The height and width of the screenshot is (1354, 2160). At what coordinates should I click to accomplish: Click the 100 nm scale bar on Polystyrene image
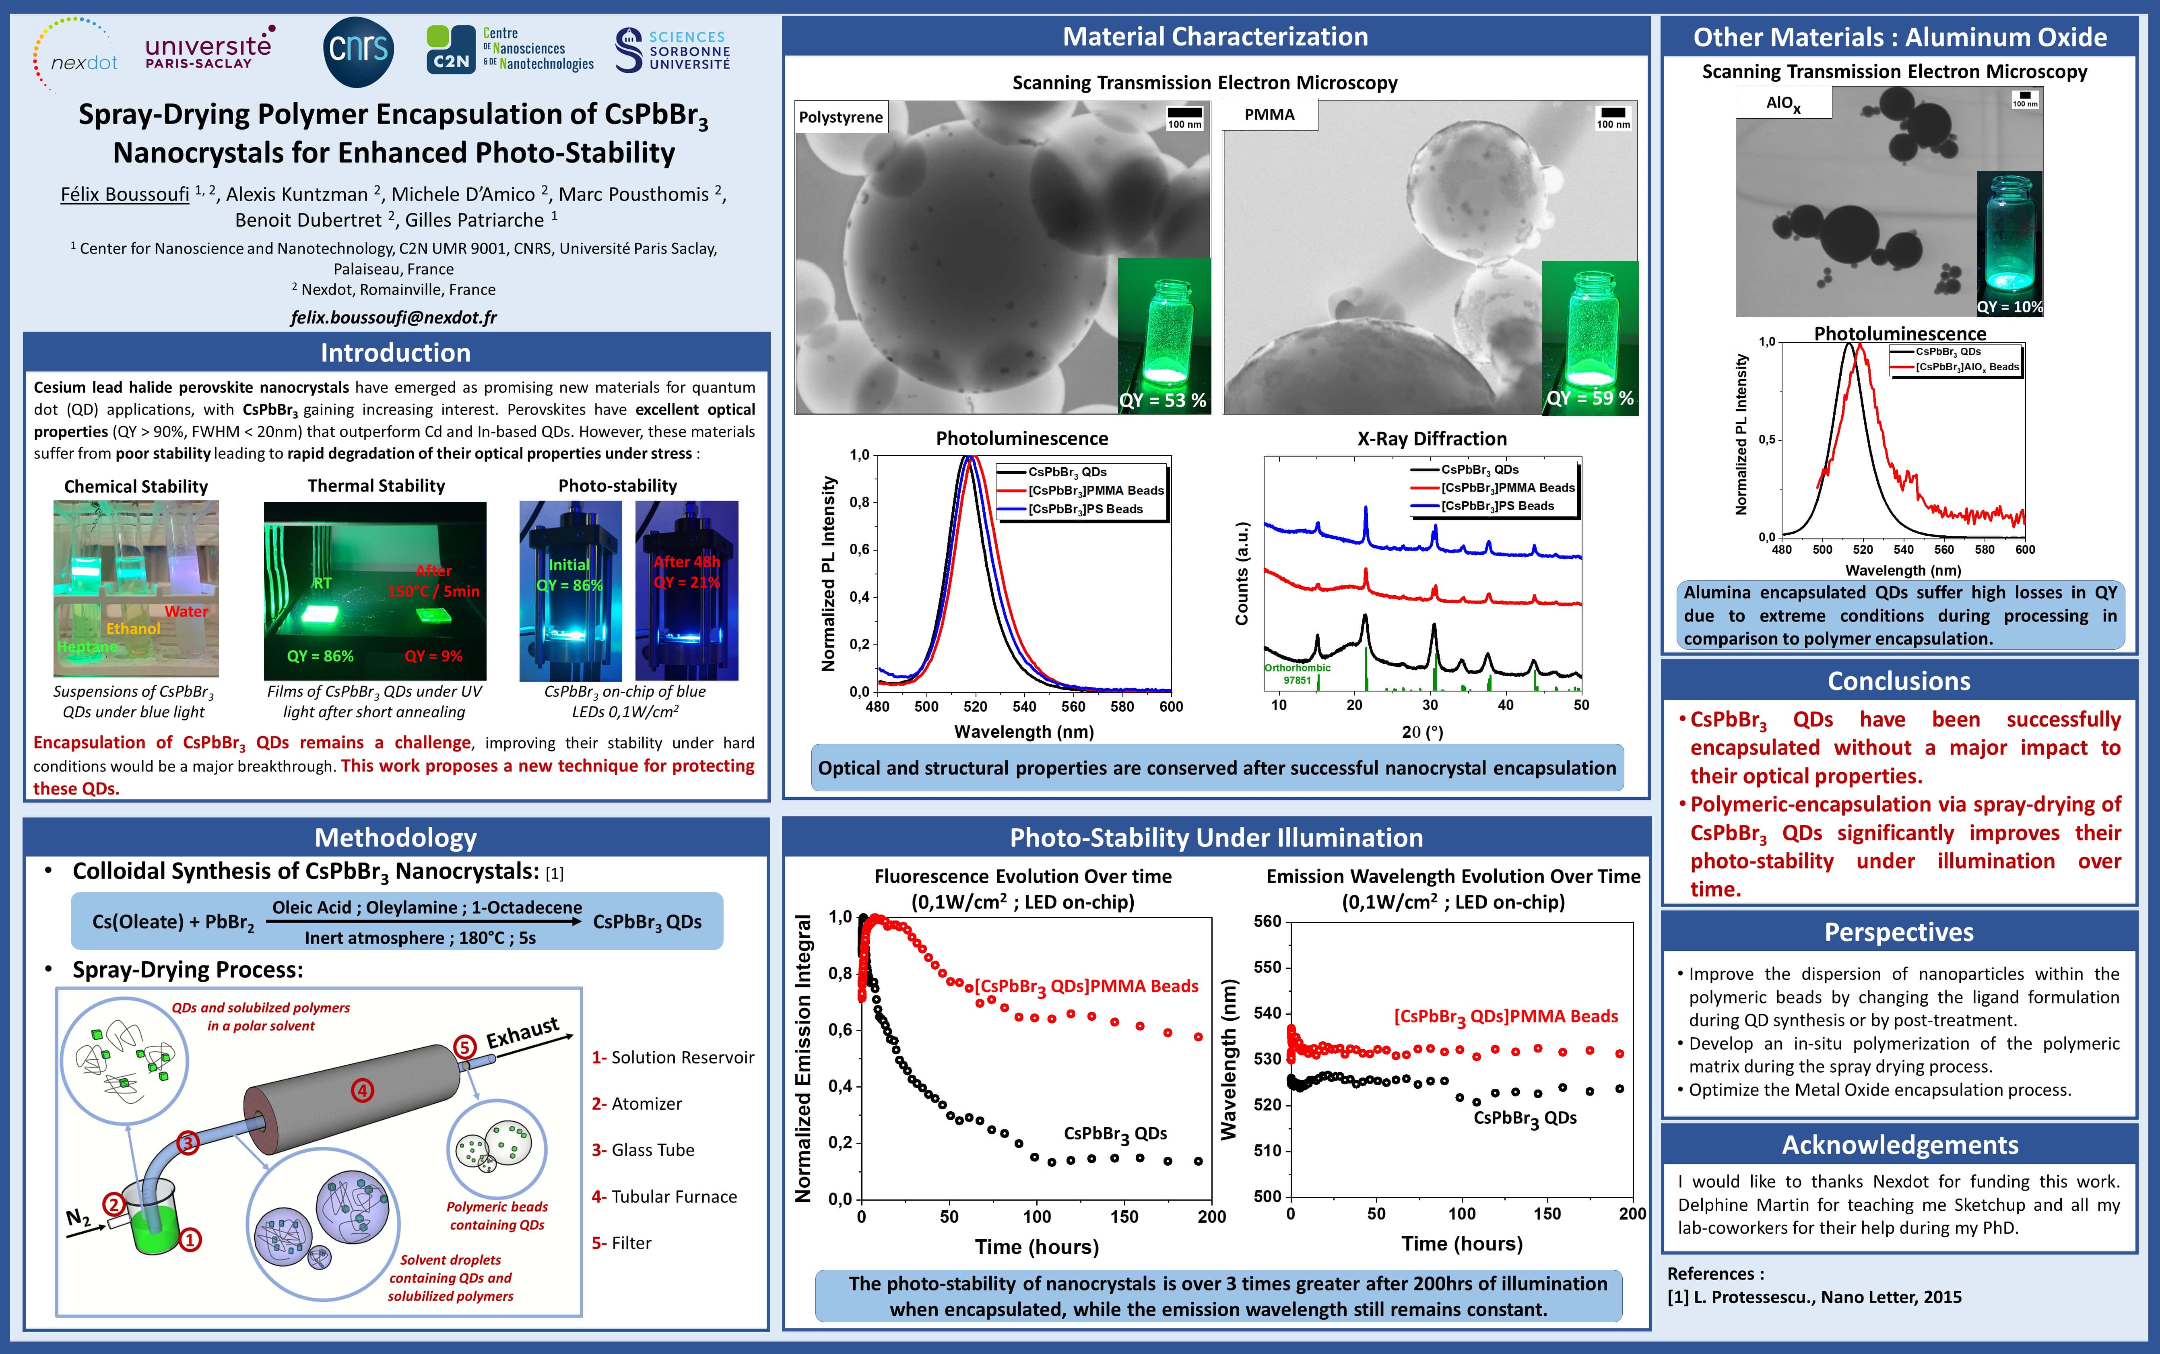point(1184,118)
